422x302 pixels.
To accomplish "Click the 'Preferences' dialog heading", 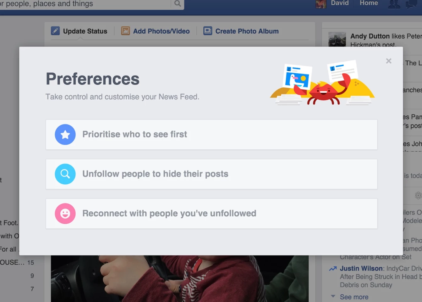I will click(x=93, y=79).
